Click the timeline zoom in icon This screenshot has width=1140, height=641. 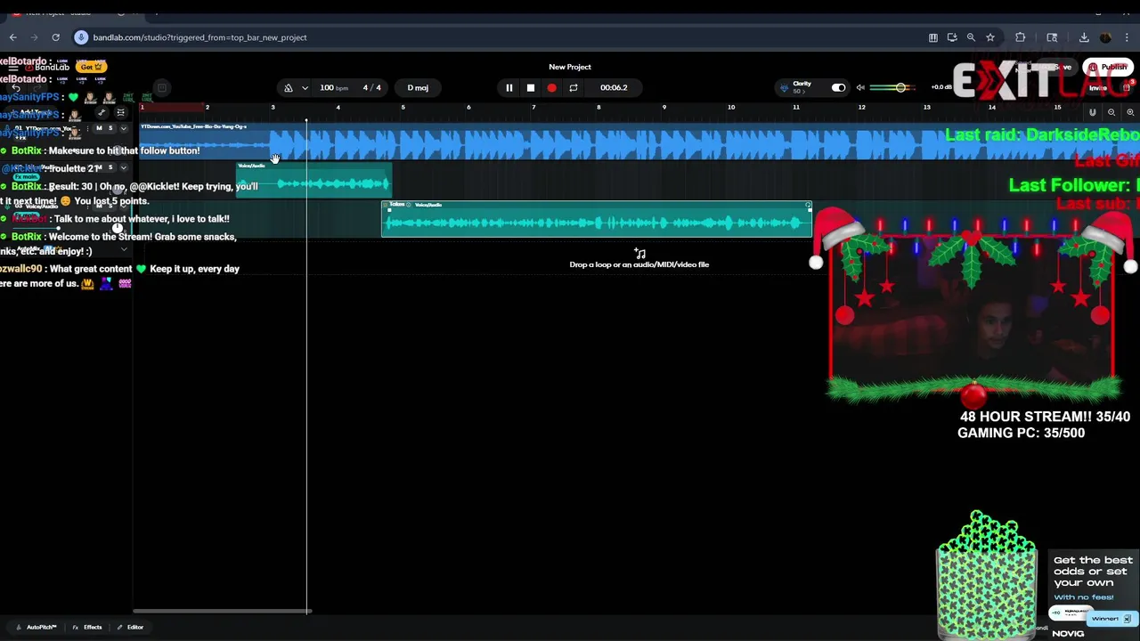click(1130, 112)
